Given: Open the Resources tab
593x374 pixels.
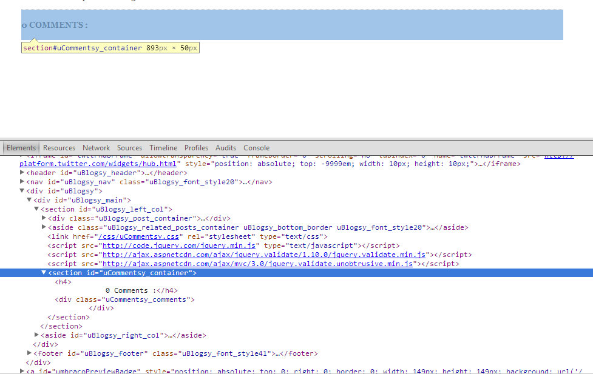Looking at the screenshot, I should tap(59, 148).
